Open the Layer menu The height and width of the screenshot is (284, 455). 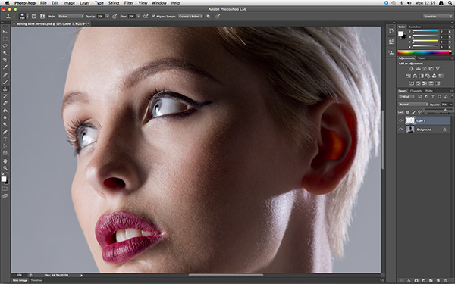click(x=84, y=3)
